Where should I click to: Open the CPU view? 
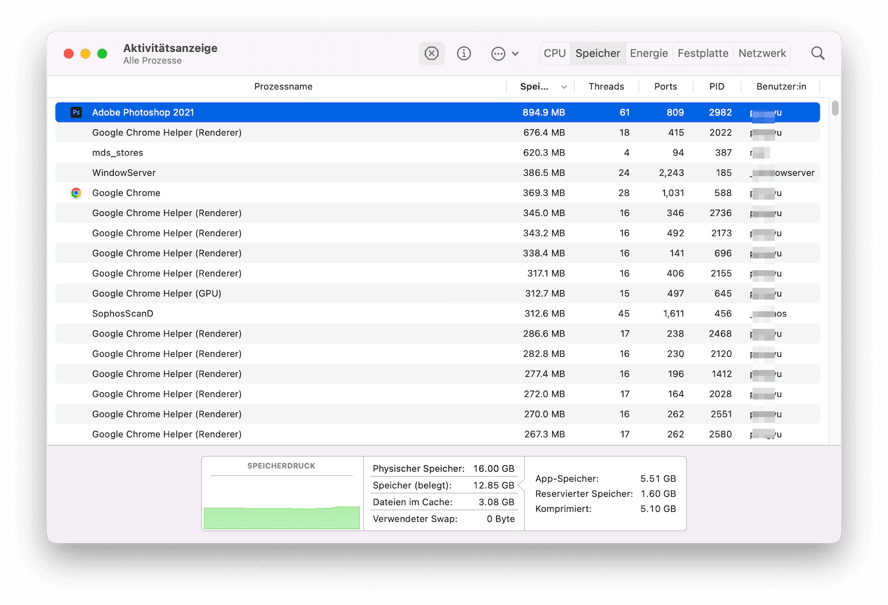pos(554,53)
